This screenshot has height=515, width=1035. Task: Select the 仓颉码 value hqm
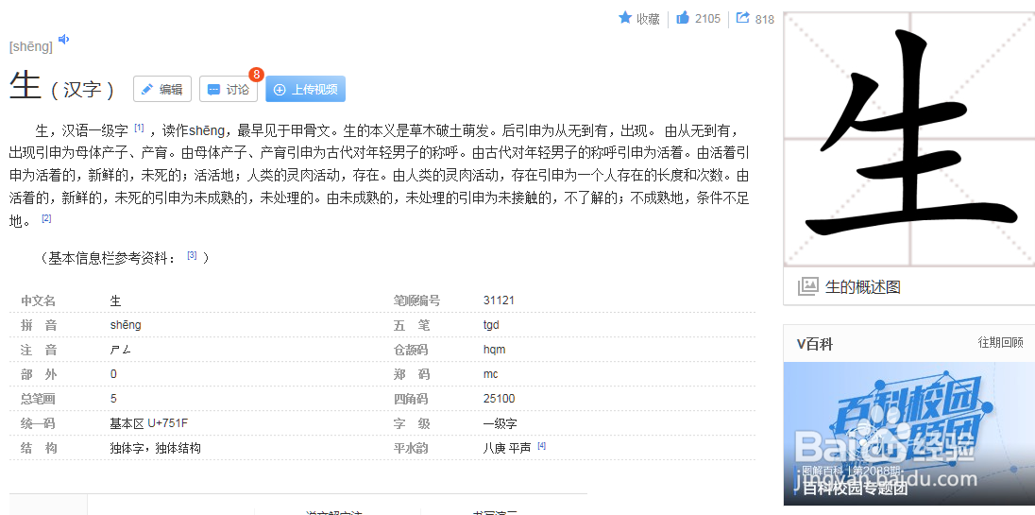pos(495,350)
